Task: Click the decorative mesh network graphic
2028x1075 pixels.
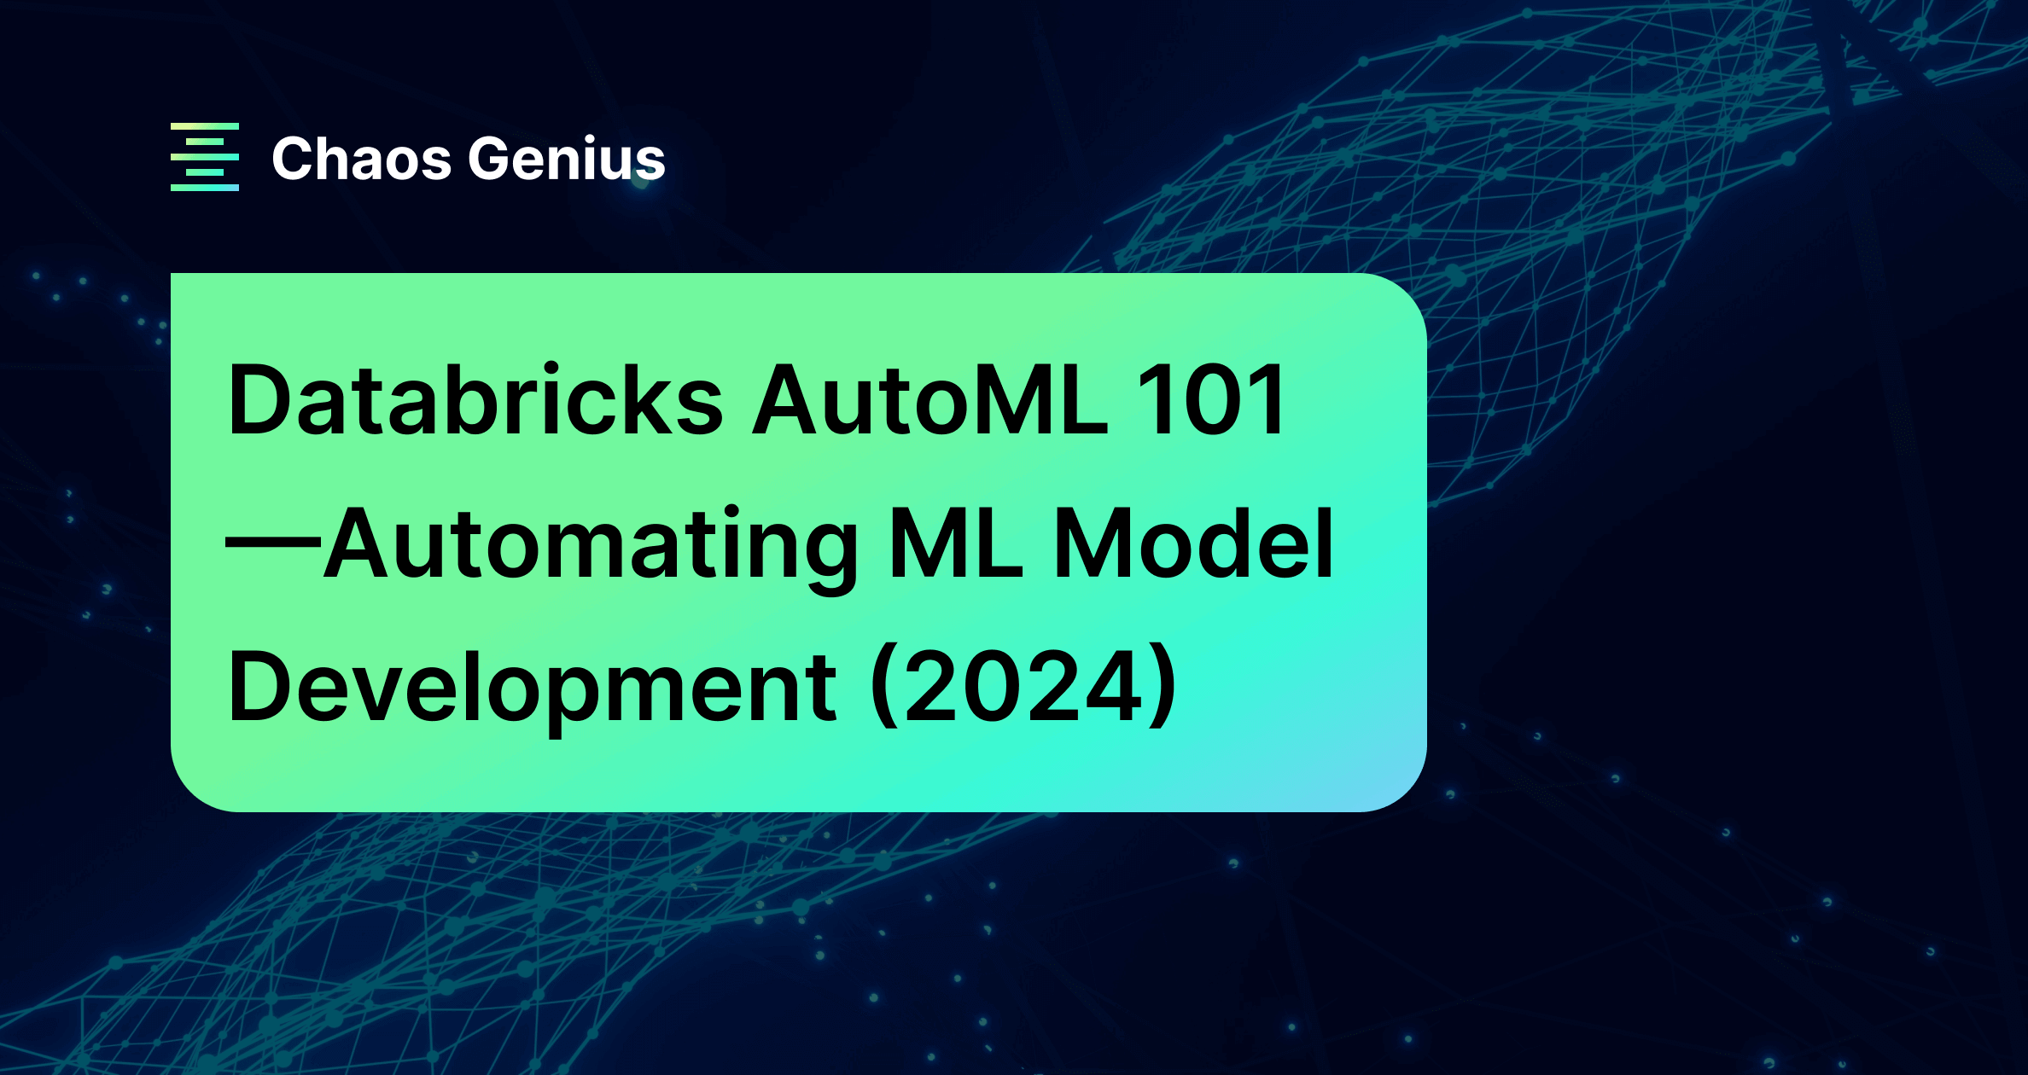Action: (1610, 268)
